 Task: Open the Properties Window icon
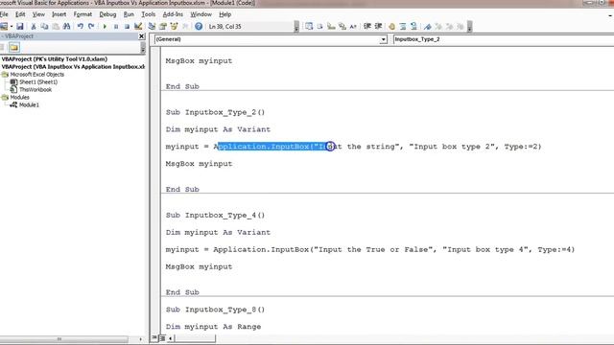click(x=163, y=27)
